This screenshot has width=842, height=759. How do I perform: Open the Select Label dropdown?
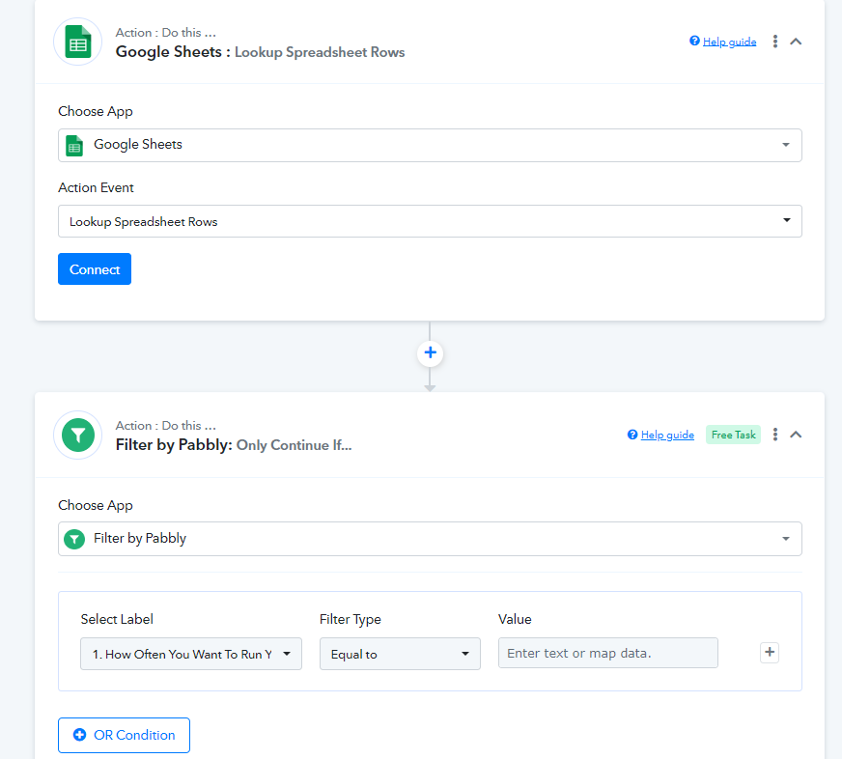[191, 654]
